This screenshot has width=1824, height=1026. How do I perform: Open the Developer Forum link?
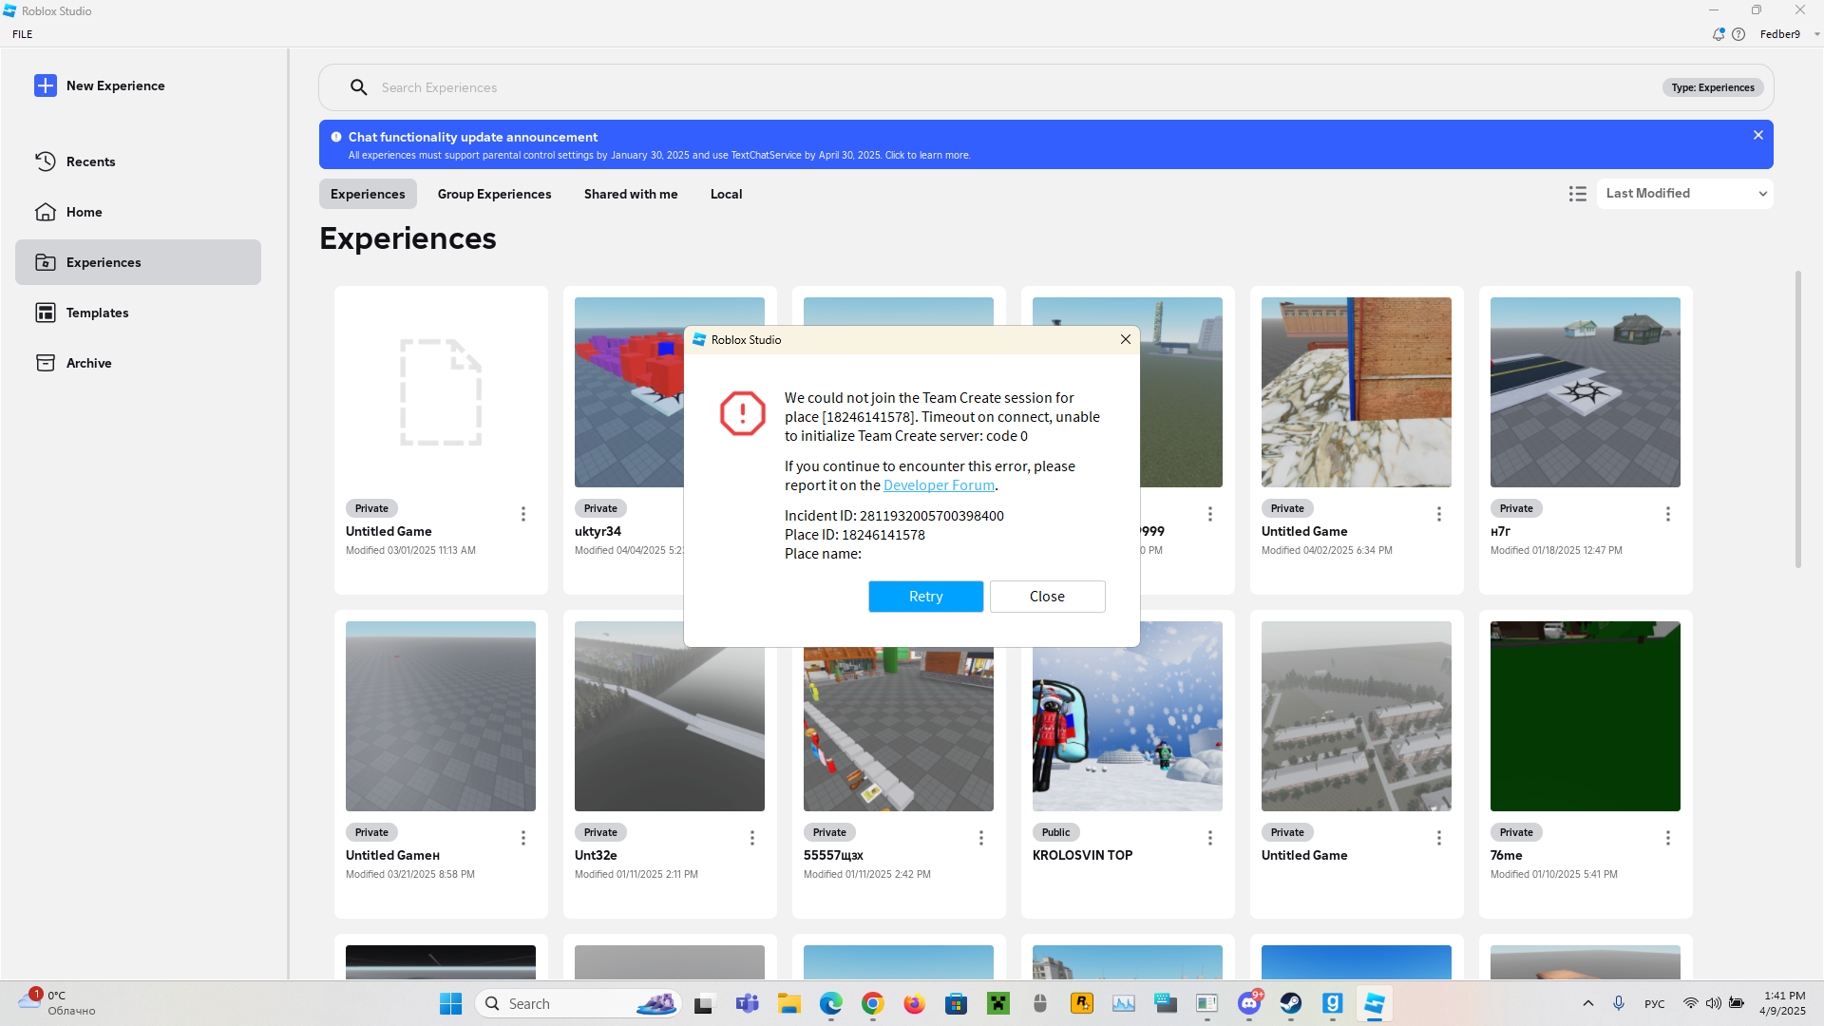939,485
